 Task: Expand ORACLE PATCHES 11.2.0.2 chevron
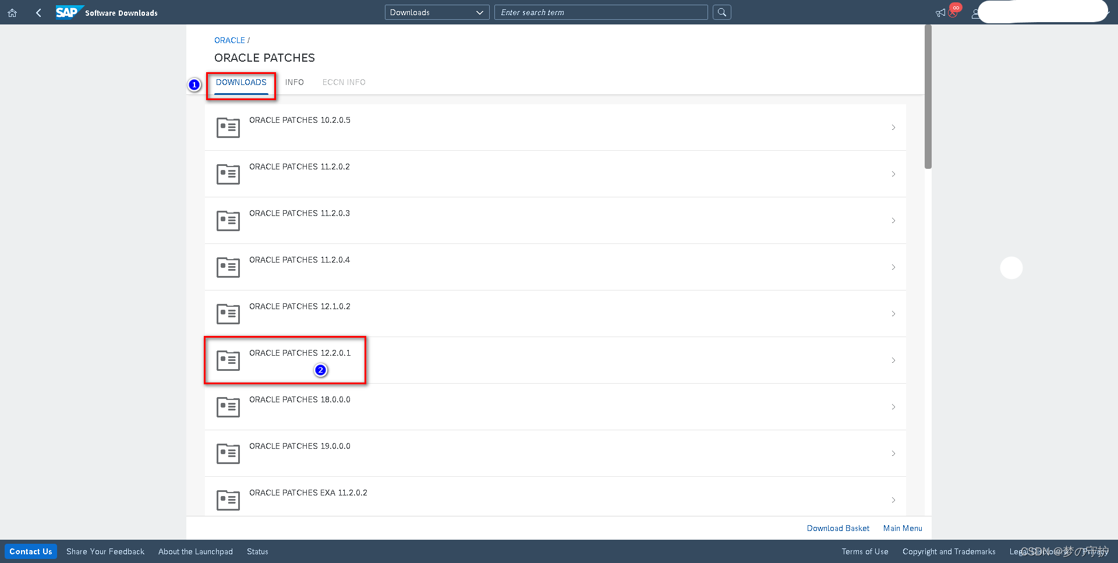pyautogui.click(x=893, y=174)
